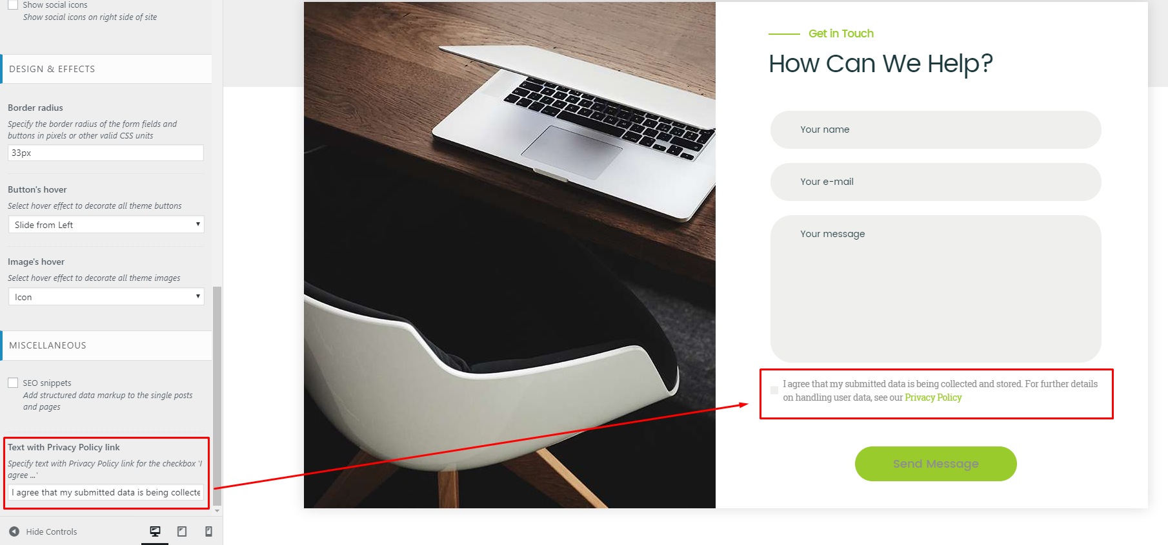The width and height of the screenshot is (1168, 545).
Task: Focus the Your name field
Action: 936,129
